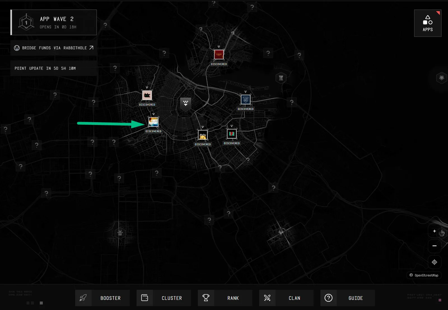This screenshot has width=448, height=310.
Task: Open the yellow character discovered tile
Action: (203, 135)
